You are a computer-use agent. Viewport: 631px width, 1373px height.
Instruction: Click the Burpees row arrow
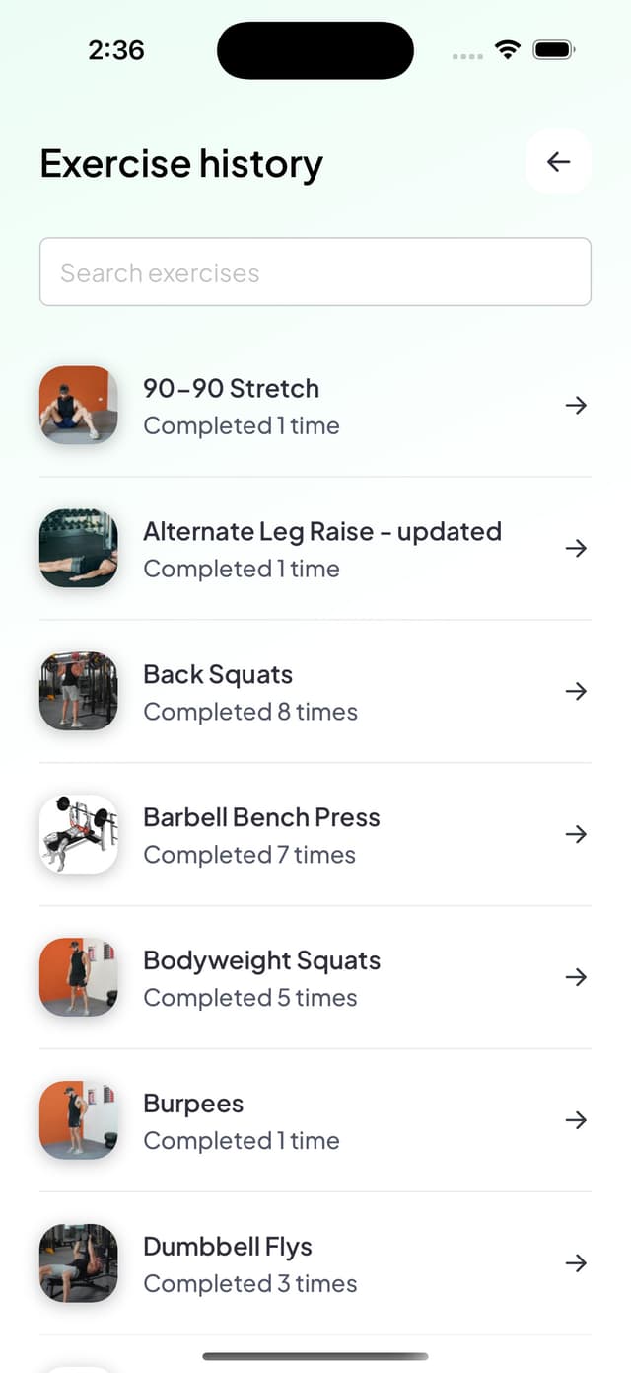coord(576,1120)
